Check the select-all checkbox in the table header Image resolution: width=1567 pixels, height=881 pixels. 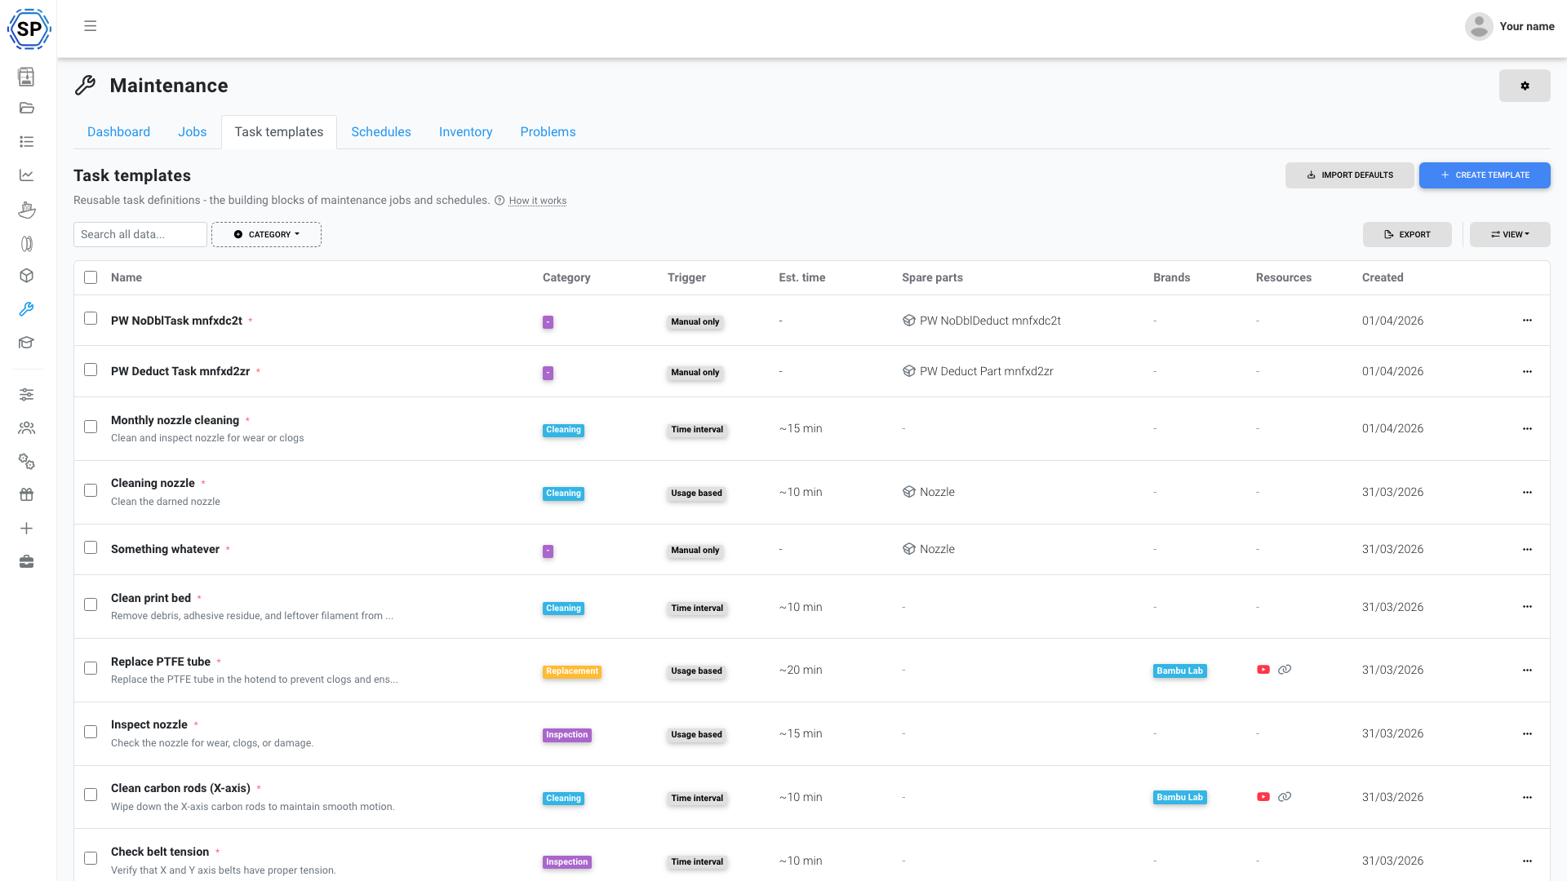(x=90, y=277)
